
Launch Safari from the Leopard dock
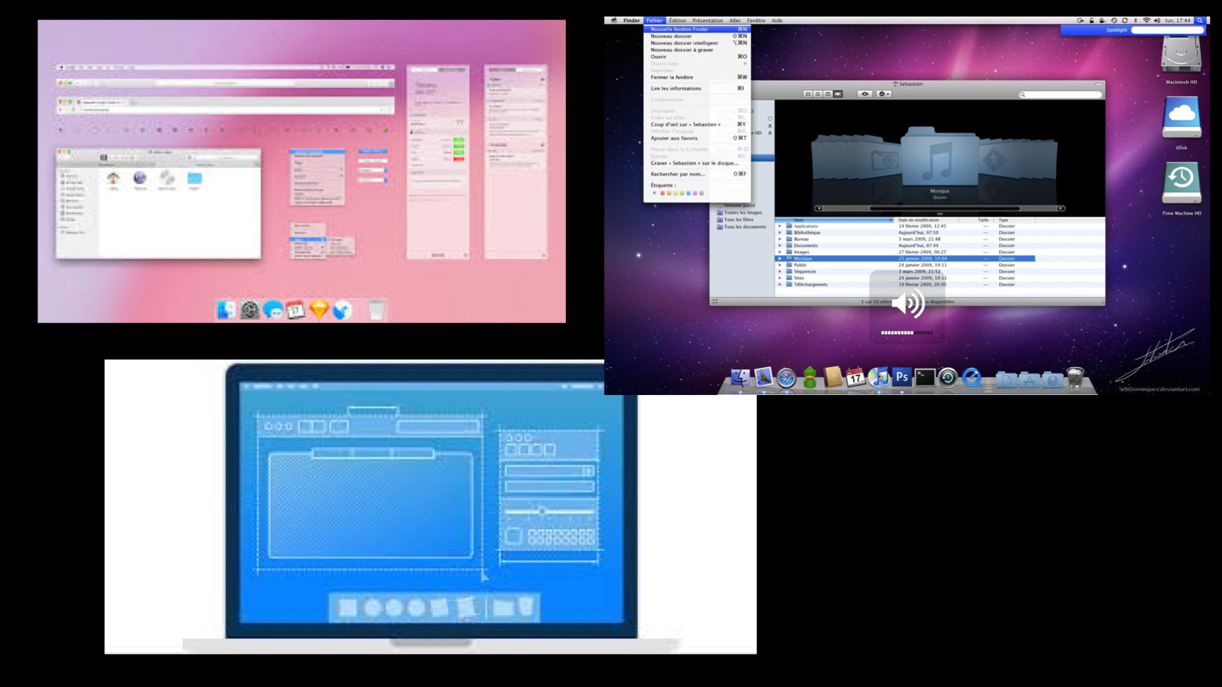787,378
